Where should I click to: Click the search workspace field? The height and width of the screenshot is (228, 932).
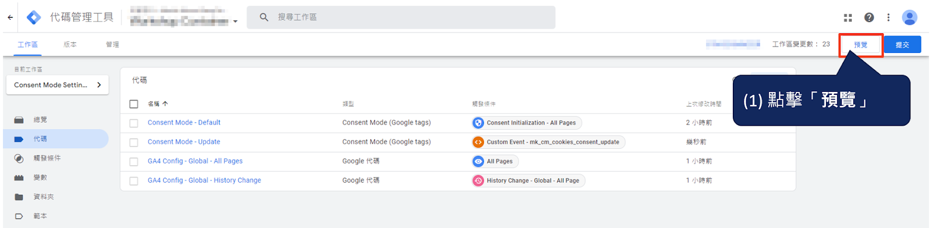click(x=401, y=17)
